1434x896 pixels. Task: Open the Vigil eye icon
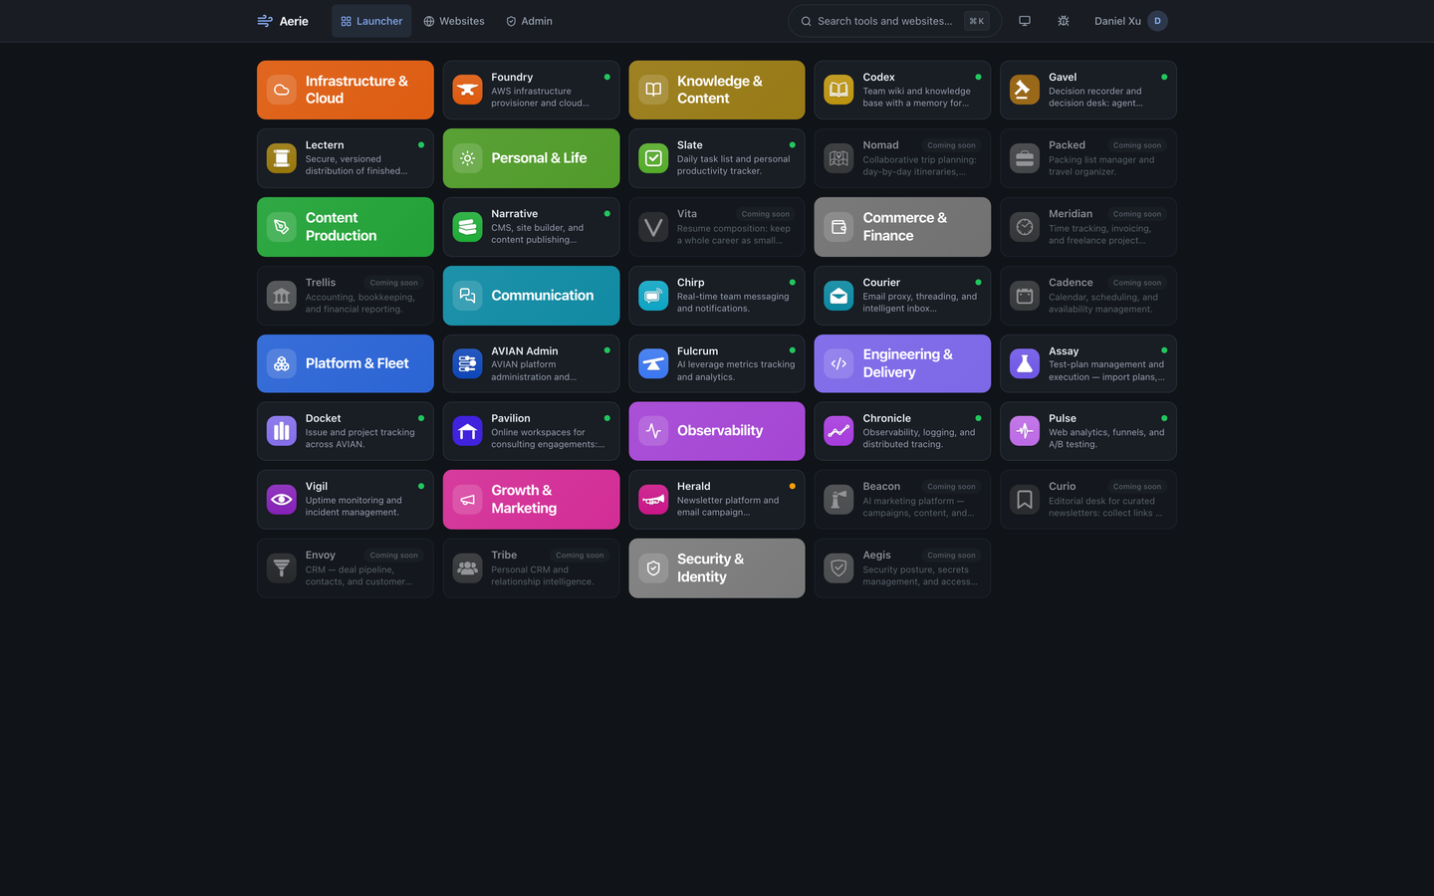pos(282,500)
